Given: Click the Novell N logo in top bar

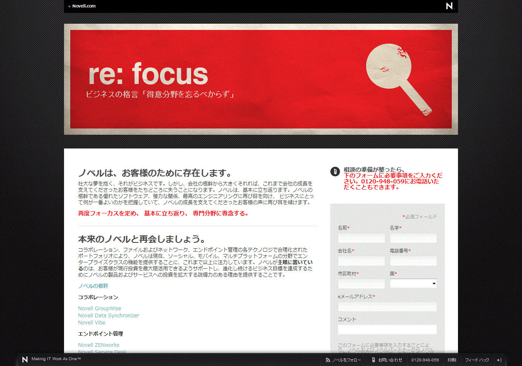Looking at the screenshot, I should pos(450,6).
